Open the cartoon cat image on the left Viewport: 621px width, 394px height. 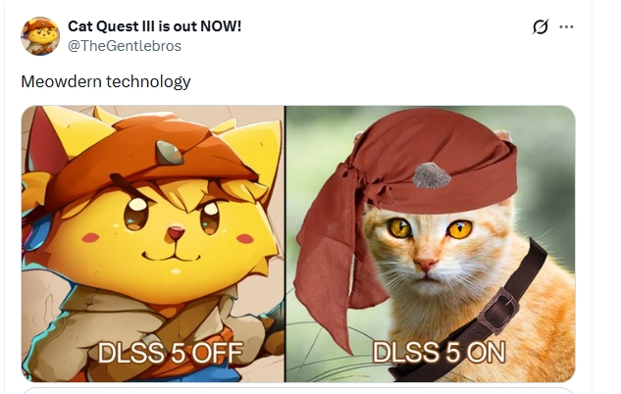click(x=153, y=244)
